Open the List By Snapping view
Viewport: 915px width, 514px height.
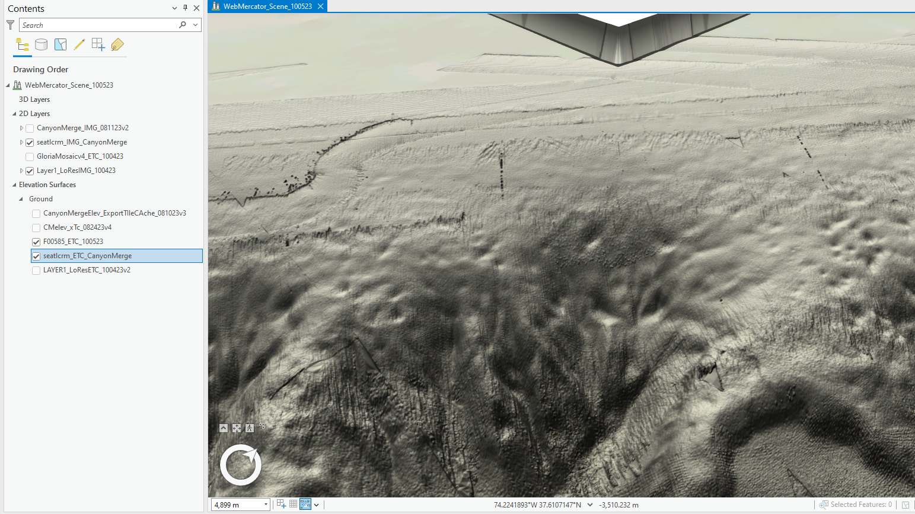click(98, 44)
